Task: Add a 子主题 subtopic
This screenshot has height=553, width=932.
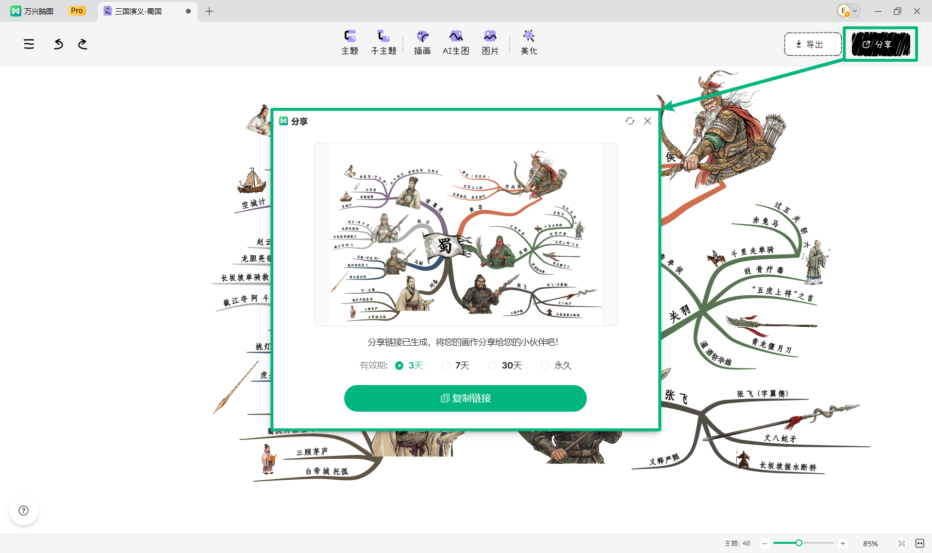Action: coord(383,42)
